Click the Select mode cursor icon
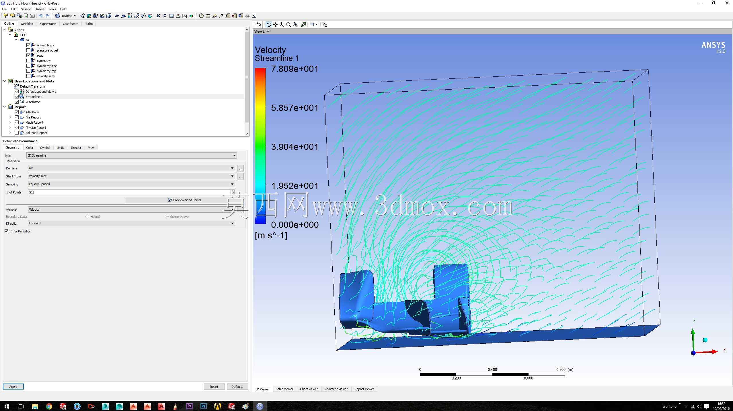 tap(259, 25)
